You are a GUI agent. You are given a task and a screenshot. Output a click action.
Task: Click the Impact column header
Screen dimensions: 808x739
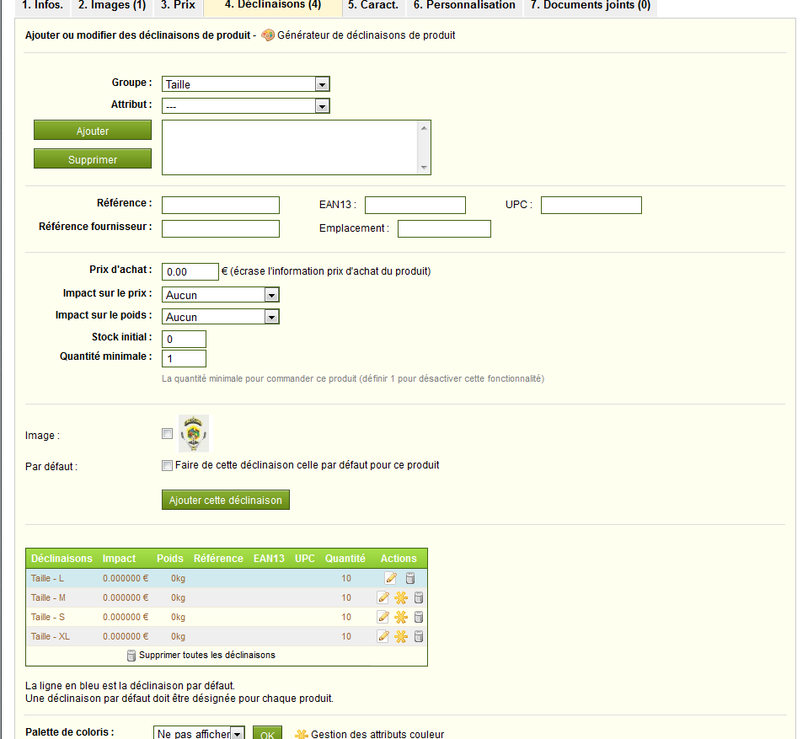pos(119,559)
